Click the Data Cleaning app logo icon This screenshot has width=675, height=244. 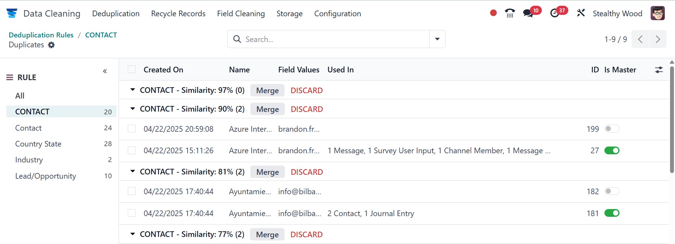(x=12, y=13)
